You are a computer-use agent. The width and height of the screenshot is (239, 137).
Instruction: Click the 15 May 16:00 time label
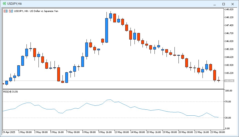pyautogui.click(x=154, y=132)
